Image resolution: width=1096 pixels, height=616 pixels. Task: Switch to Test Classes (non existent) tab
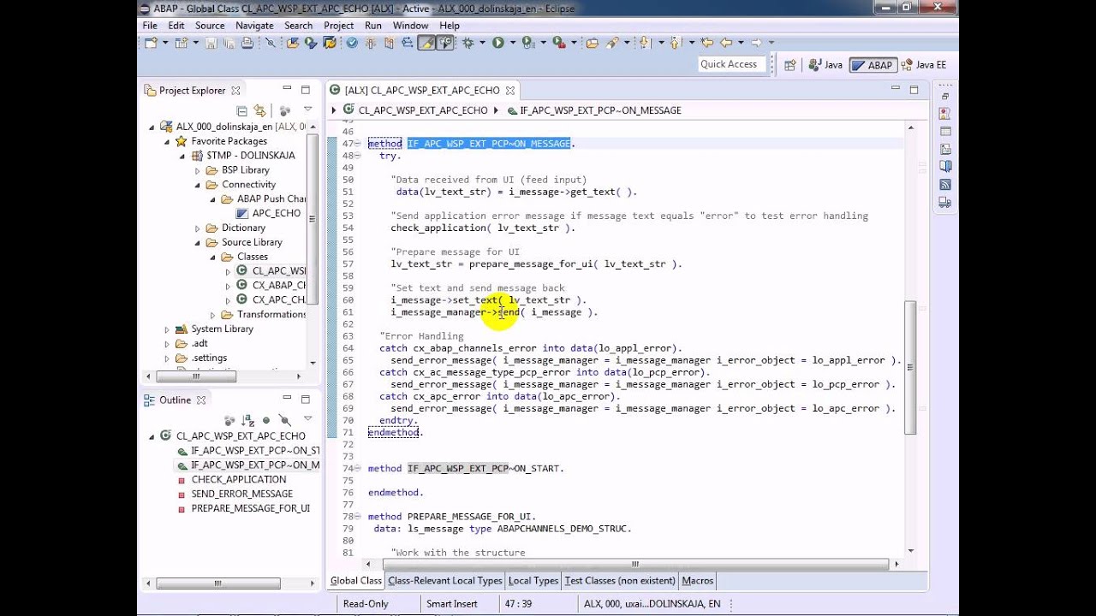click(620, 580)
